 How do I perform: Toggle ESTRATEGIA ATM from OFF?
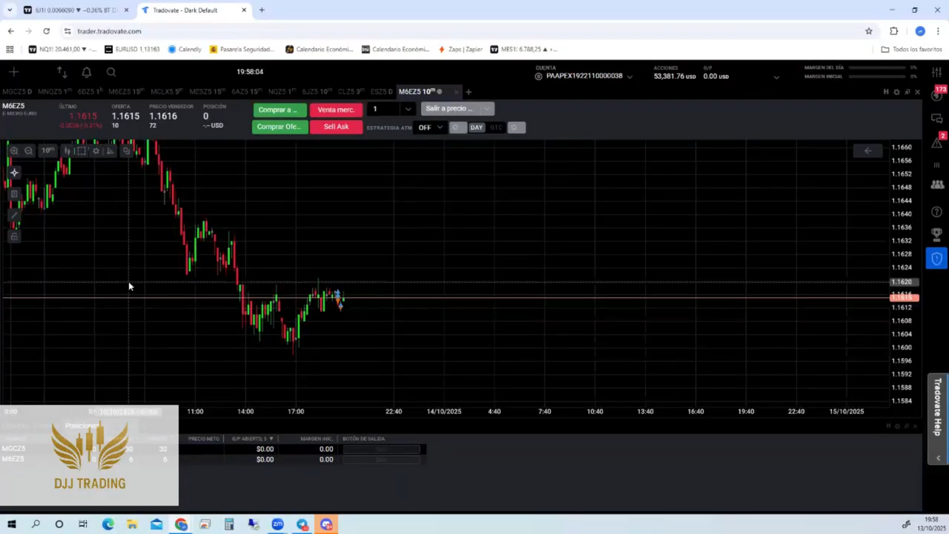(x=430, y=127)
